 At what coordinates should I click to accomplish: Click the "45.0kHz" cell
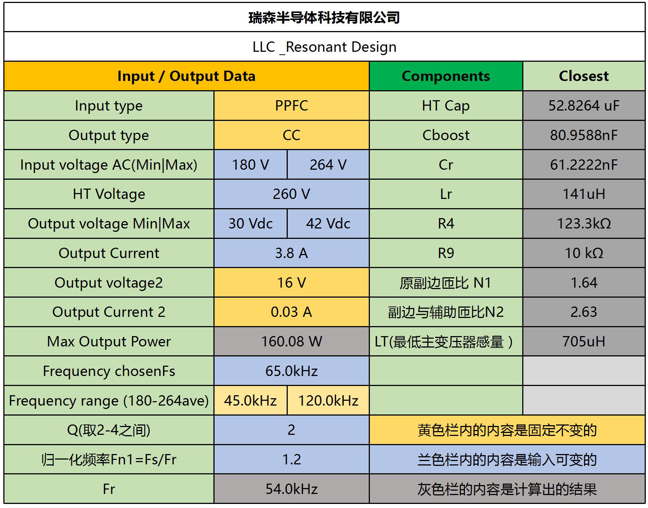click(250, 401)
